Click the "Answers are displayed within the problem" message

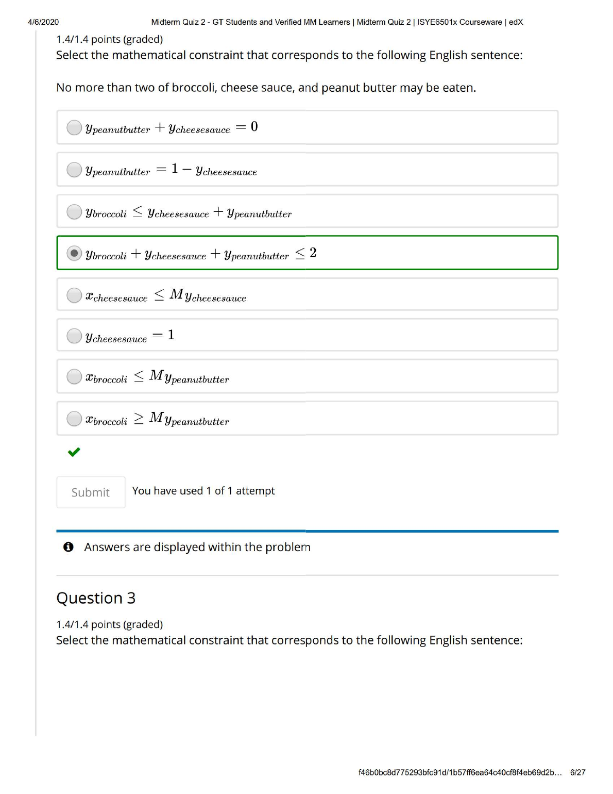point(197,547)
